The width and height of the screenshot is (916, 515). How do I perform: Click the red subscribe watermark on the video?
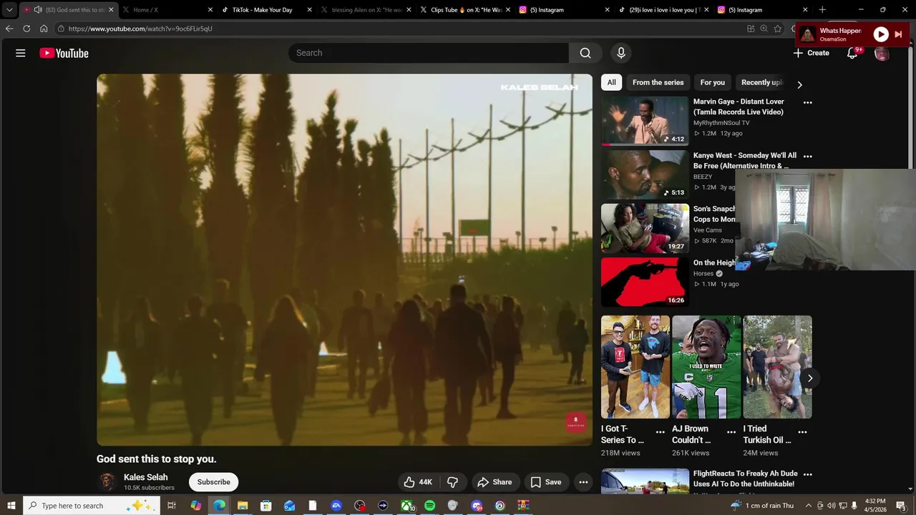(575, 421)
